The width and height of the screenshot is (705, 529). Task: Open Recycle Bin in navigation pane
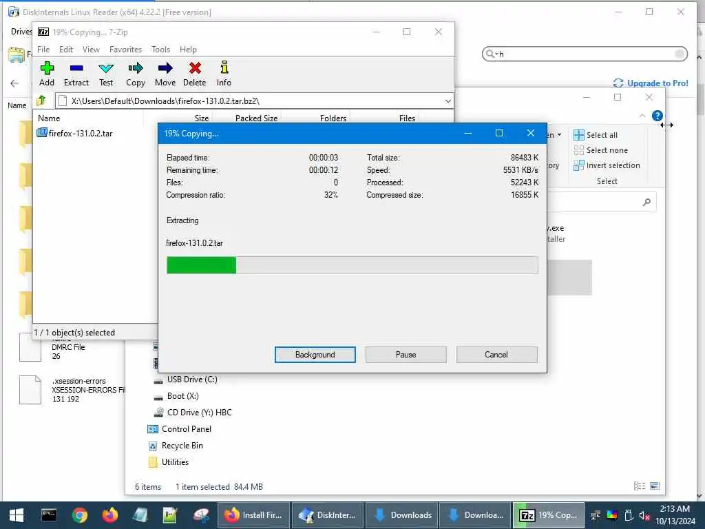[176, 446]
